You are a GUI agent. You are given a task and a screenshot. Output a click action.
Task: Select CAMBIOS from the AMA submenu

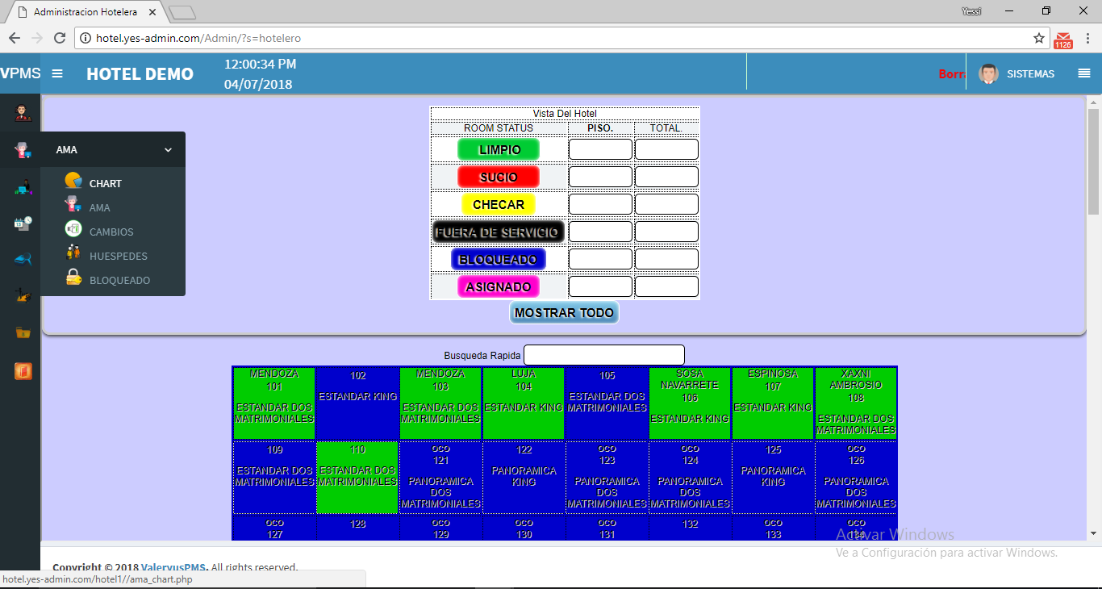point(111,232)
